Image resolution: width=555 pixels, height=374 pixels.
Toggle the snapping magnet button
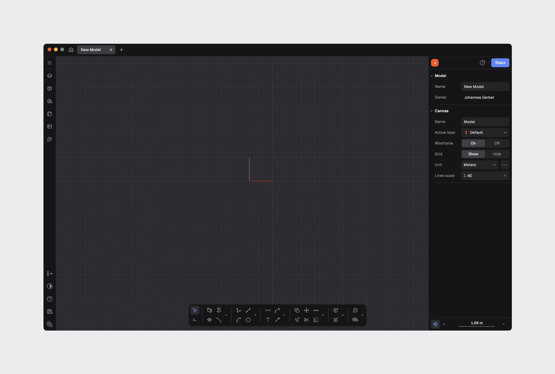[x=435, y=324]
